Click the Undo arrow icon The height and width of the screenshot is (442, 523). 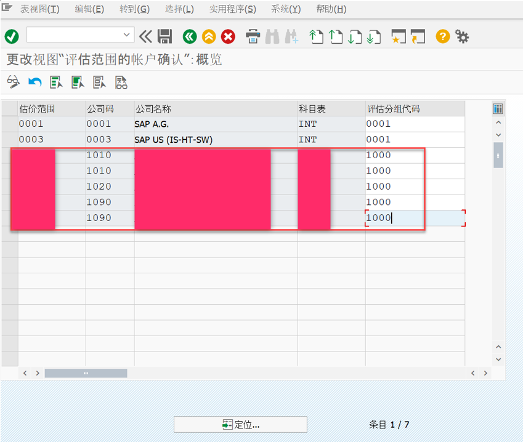click(34, 82)
